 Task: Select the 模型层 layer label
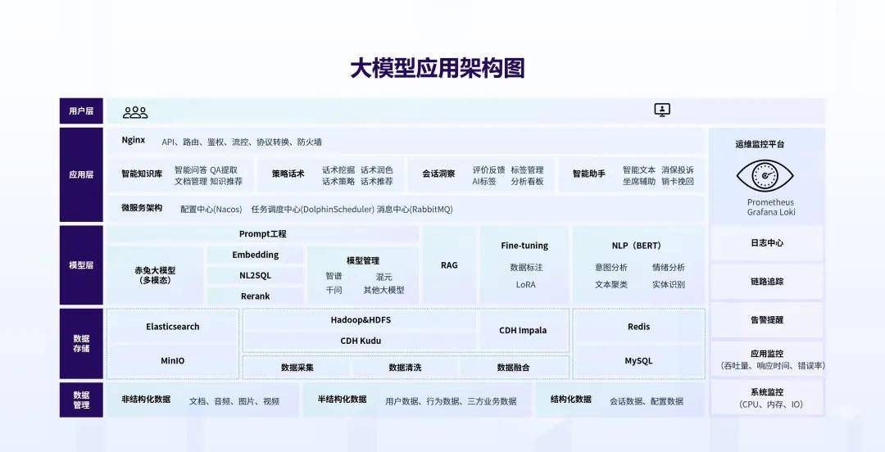pos(81,265)
